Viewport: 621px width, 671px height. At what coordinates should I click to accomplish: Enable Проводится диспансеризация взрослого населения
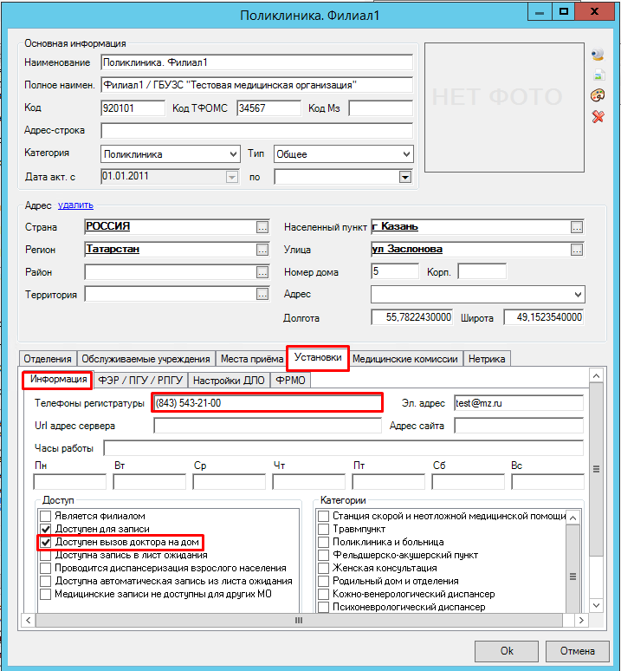[x=46, y=569]
